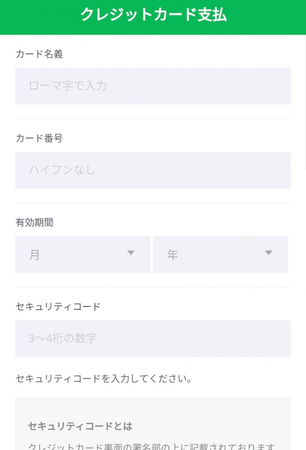Viewport: 306px width, 450px height.
Task: Click the ローマ字で入力 placeholder text
Action: pos(68,86)
